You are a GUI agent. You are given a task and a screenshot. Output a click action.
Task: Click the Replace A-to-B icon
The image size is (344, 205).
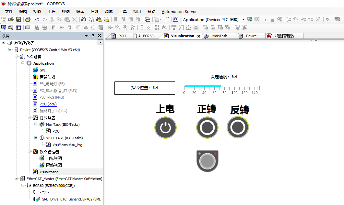[91, 19]
